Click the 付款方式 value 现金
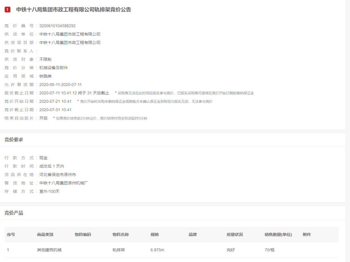 43,158
